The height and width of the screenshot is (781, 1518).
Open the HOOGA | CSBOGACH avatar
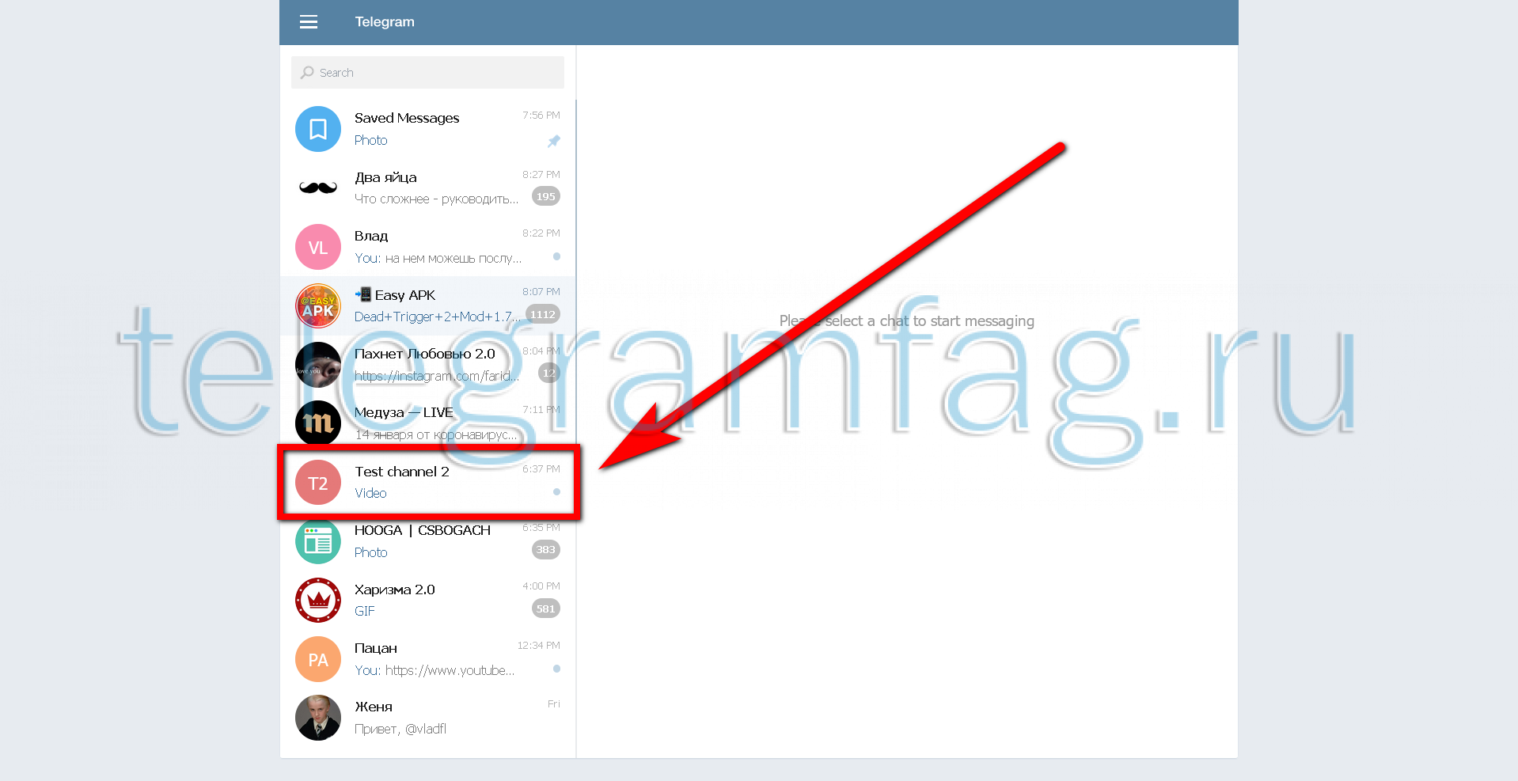click(318, 541)
